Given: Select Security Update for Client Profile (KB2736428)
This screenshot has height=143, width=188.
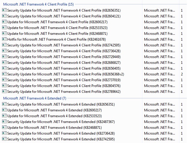Looking at the screenshot, I should point(64,51).
